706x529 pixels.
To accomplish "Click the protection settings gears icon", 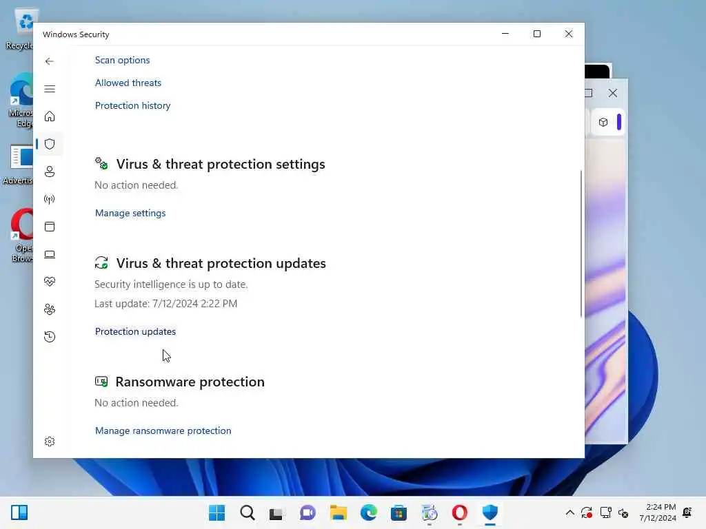I will click(101, 163).
